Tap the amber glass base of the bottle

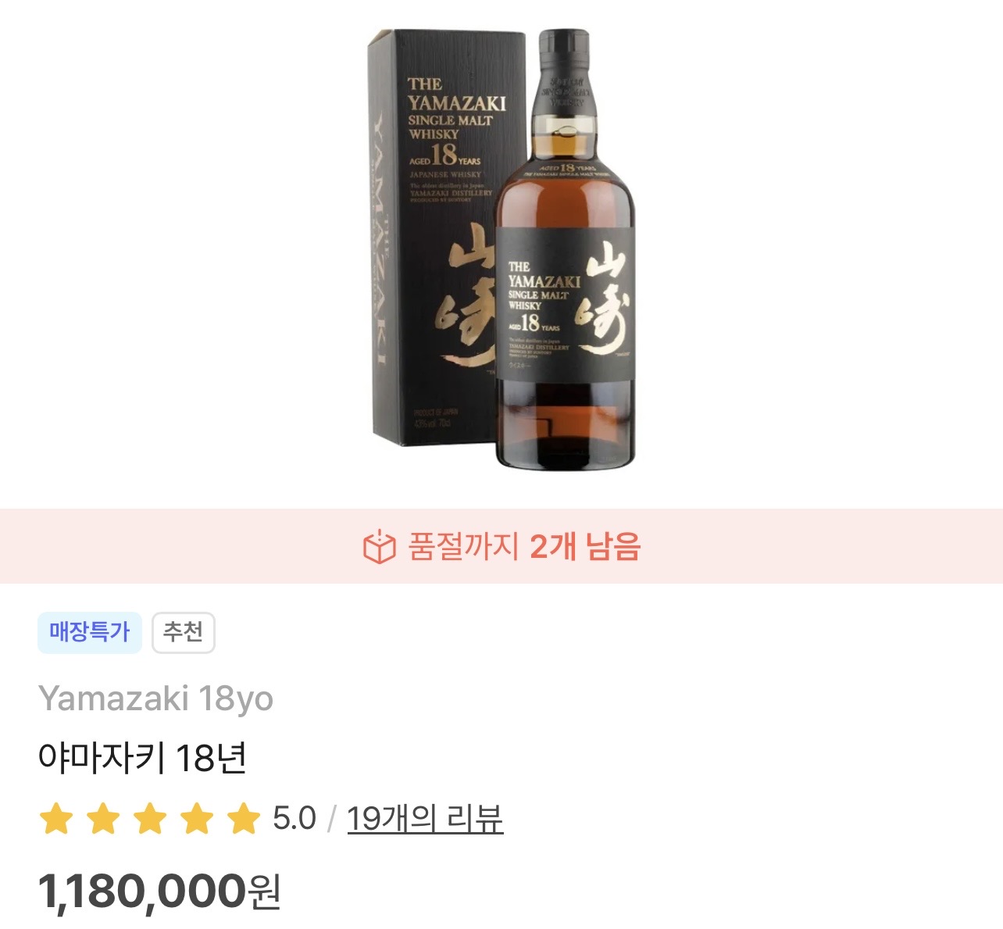click(x=565, y=426)
